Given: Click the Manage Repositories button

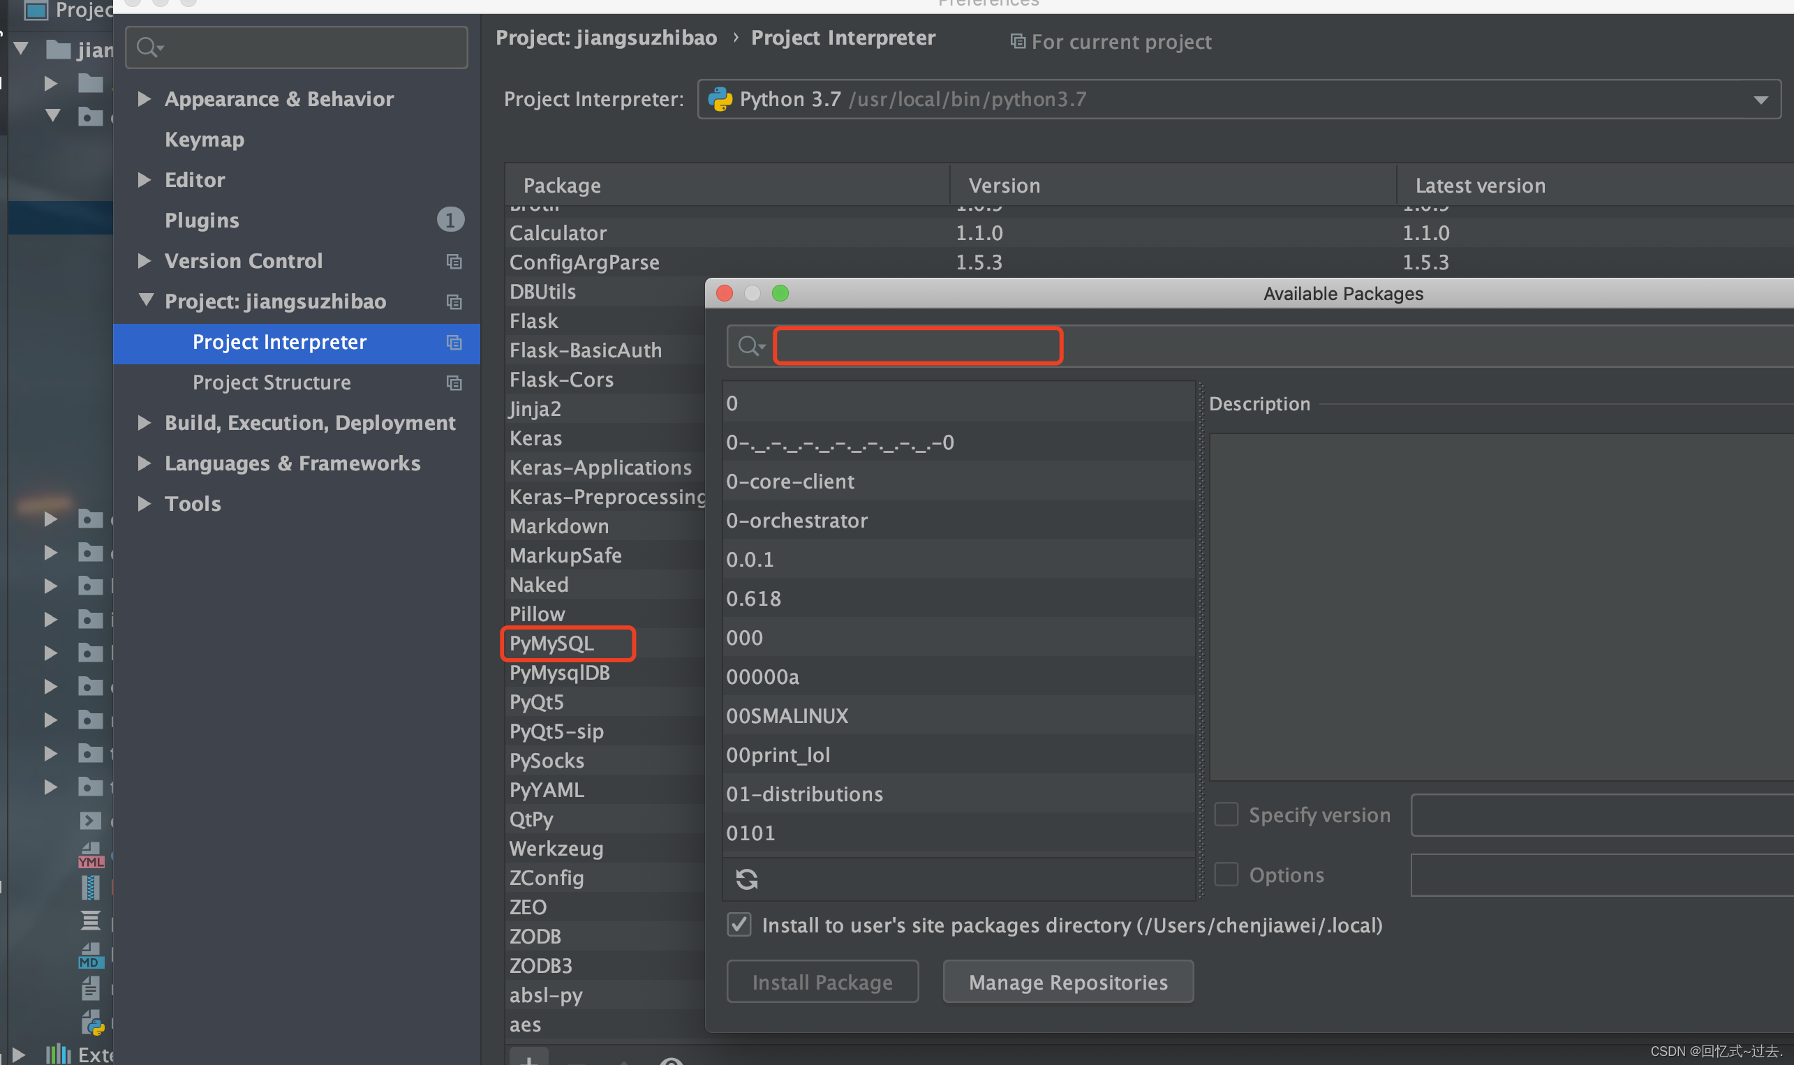Looking at the screenshot, I should point(1067,981).
